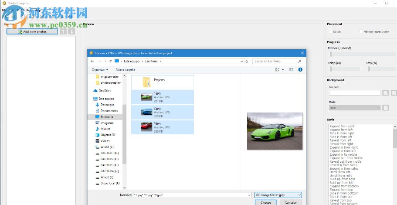Go back with the dialog's back arrow
This screenshot has height=205, width=397.
coord(92,61)
